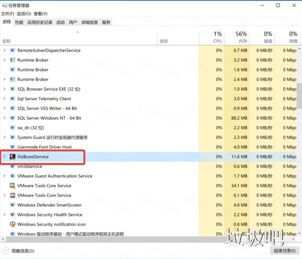Switch to the 性能 tab
The width and height of the screenshot is (302, 259).
19,22
